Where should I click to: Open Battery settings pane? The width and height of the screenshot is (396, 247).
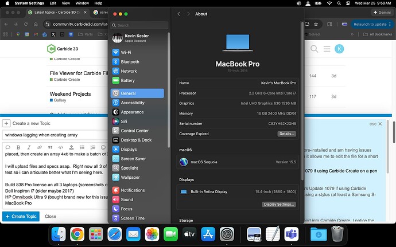click(x=138, y=80)
